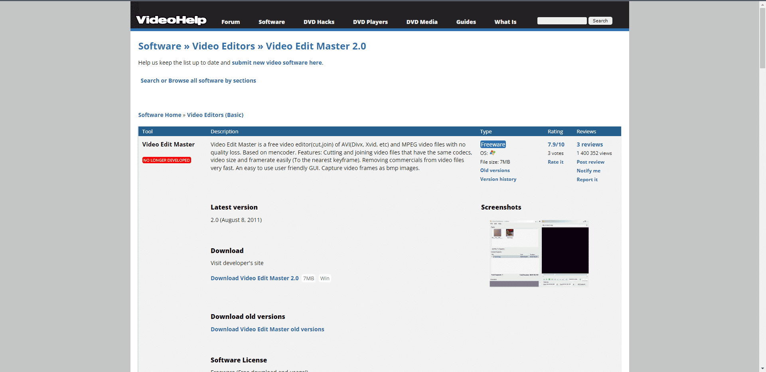
Task: Click the 1 400 352 views text
Action: pos(594,153)
